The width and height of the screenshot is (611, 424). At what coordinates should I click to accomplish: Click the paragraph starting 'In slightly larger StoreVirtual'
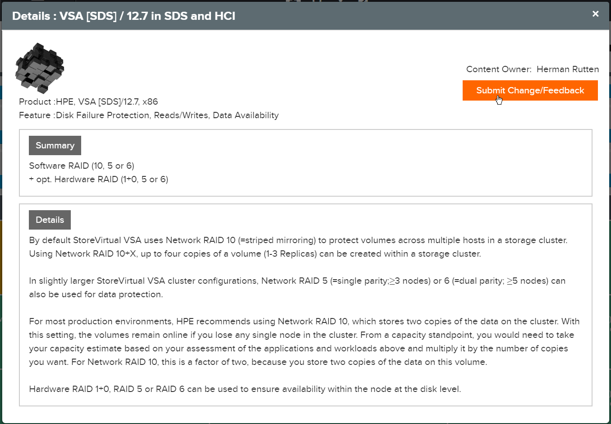(x=297, y=287)
